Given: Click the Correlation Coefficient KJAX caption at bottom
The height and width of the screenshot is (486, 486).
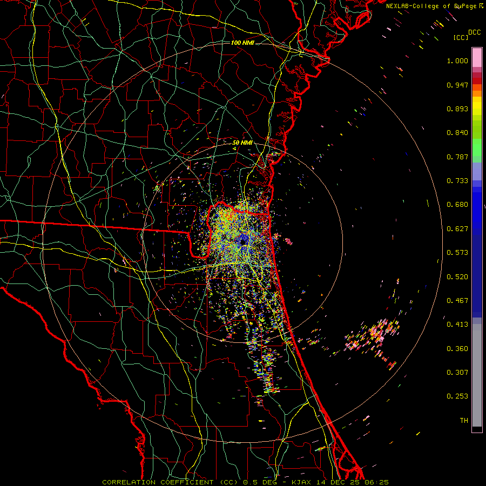Looking at the screenshot, I should [246, 482].
